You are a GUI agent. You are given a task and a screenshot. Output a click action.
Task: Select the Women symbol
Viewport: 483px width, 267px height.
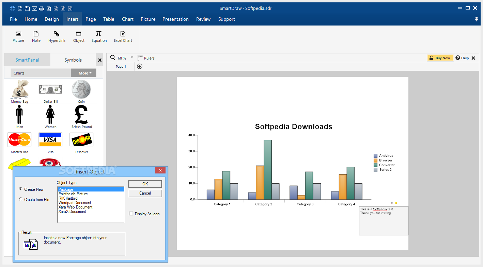(50, 117)
